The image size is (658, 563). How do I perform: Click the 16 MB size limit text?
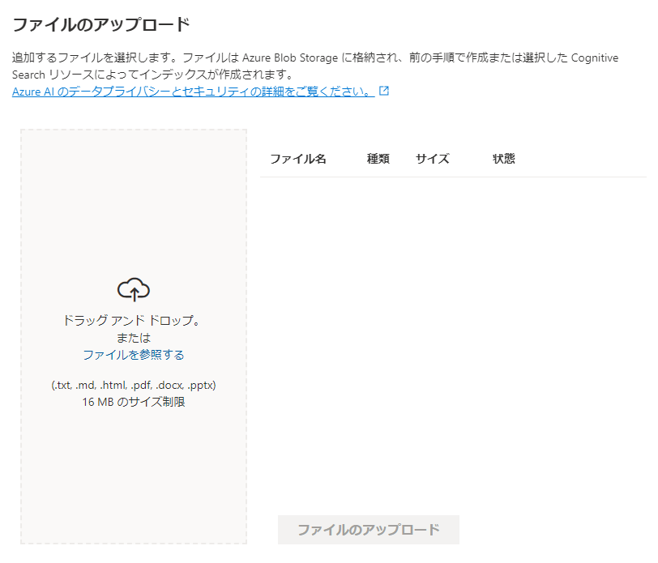click(134, 402)
